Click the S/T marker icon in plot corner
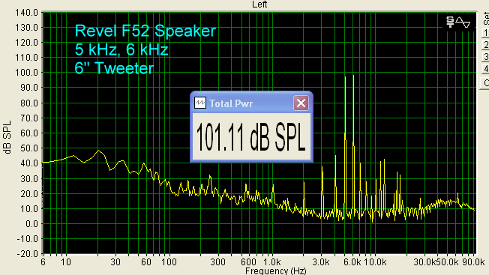The height and width of the screenshot is (275, 489). click(x=450, y=22)
